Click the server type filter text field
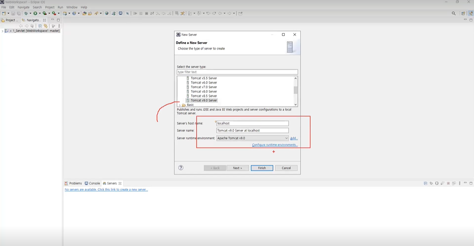 237,72
